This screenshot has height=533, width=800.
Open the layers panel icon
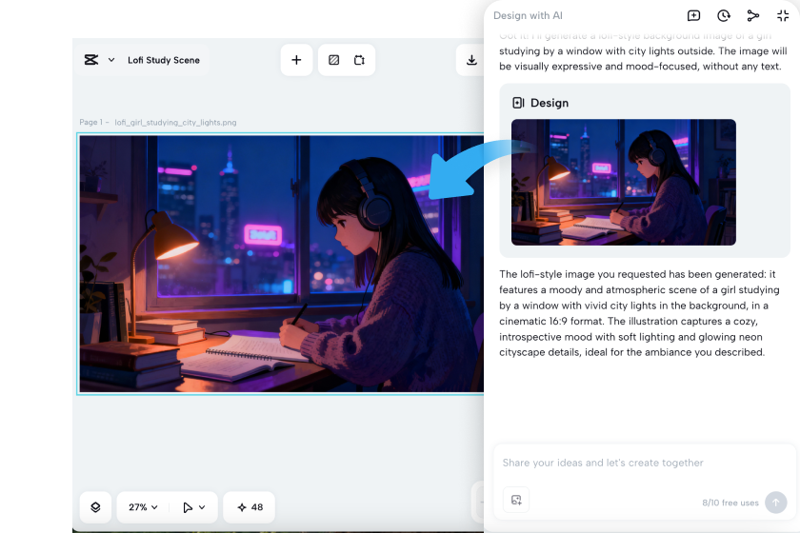(95, 507)
